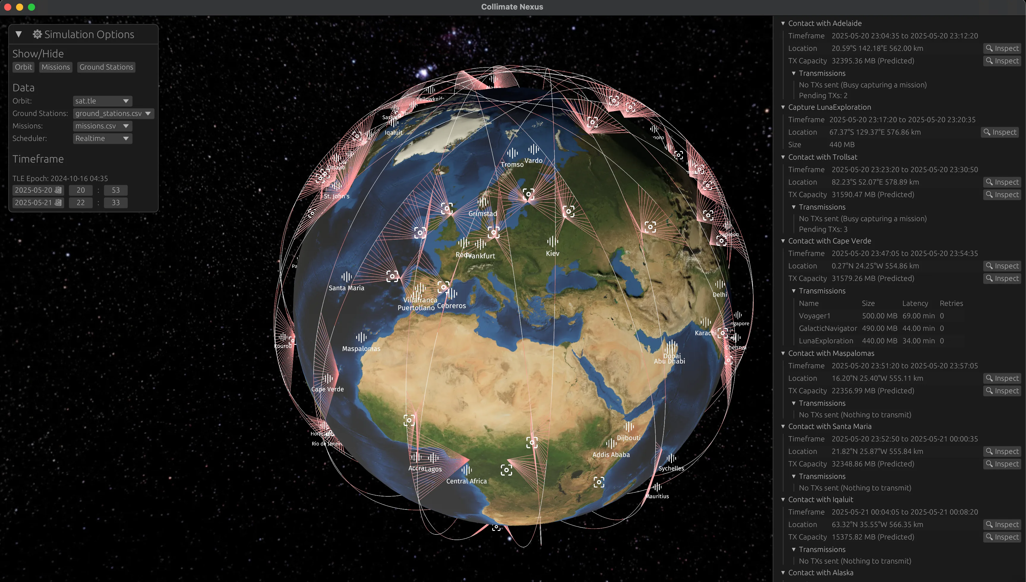Click the calendar icon beside start date 2025-05-20
Viewport: 1026px width, 582px height.
59,190
